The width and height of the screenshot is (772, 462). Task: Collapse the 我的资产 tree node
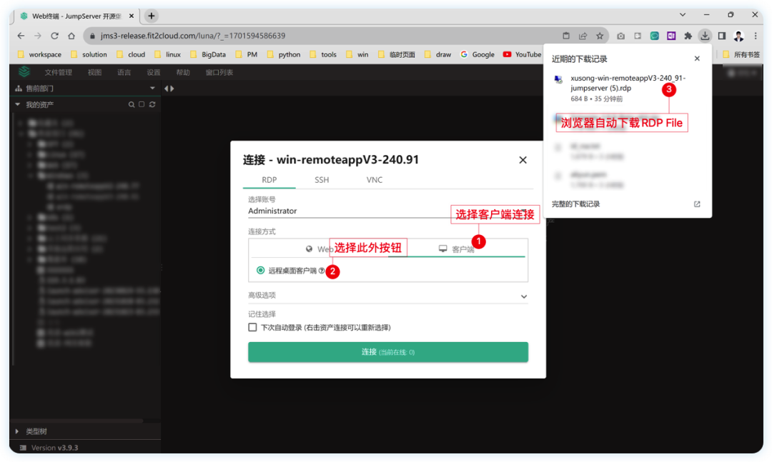click(18, 104)
